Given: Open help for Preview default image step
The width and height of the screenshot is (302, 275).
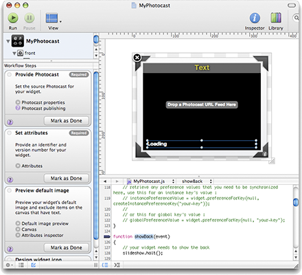Looking at the screenshot, I should pyautogui.click(x=10, y=249).
